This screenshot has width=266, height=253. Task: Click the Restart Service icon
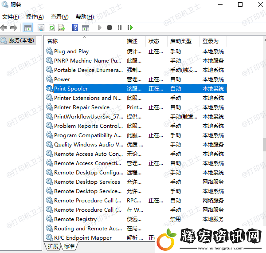[130, 28]
